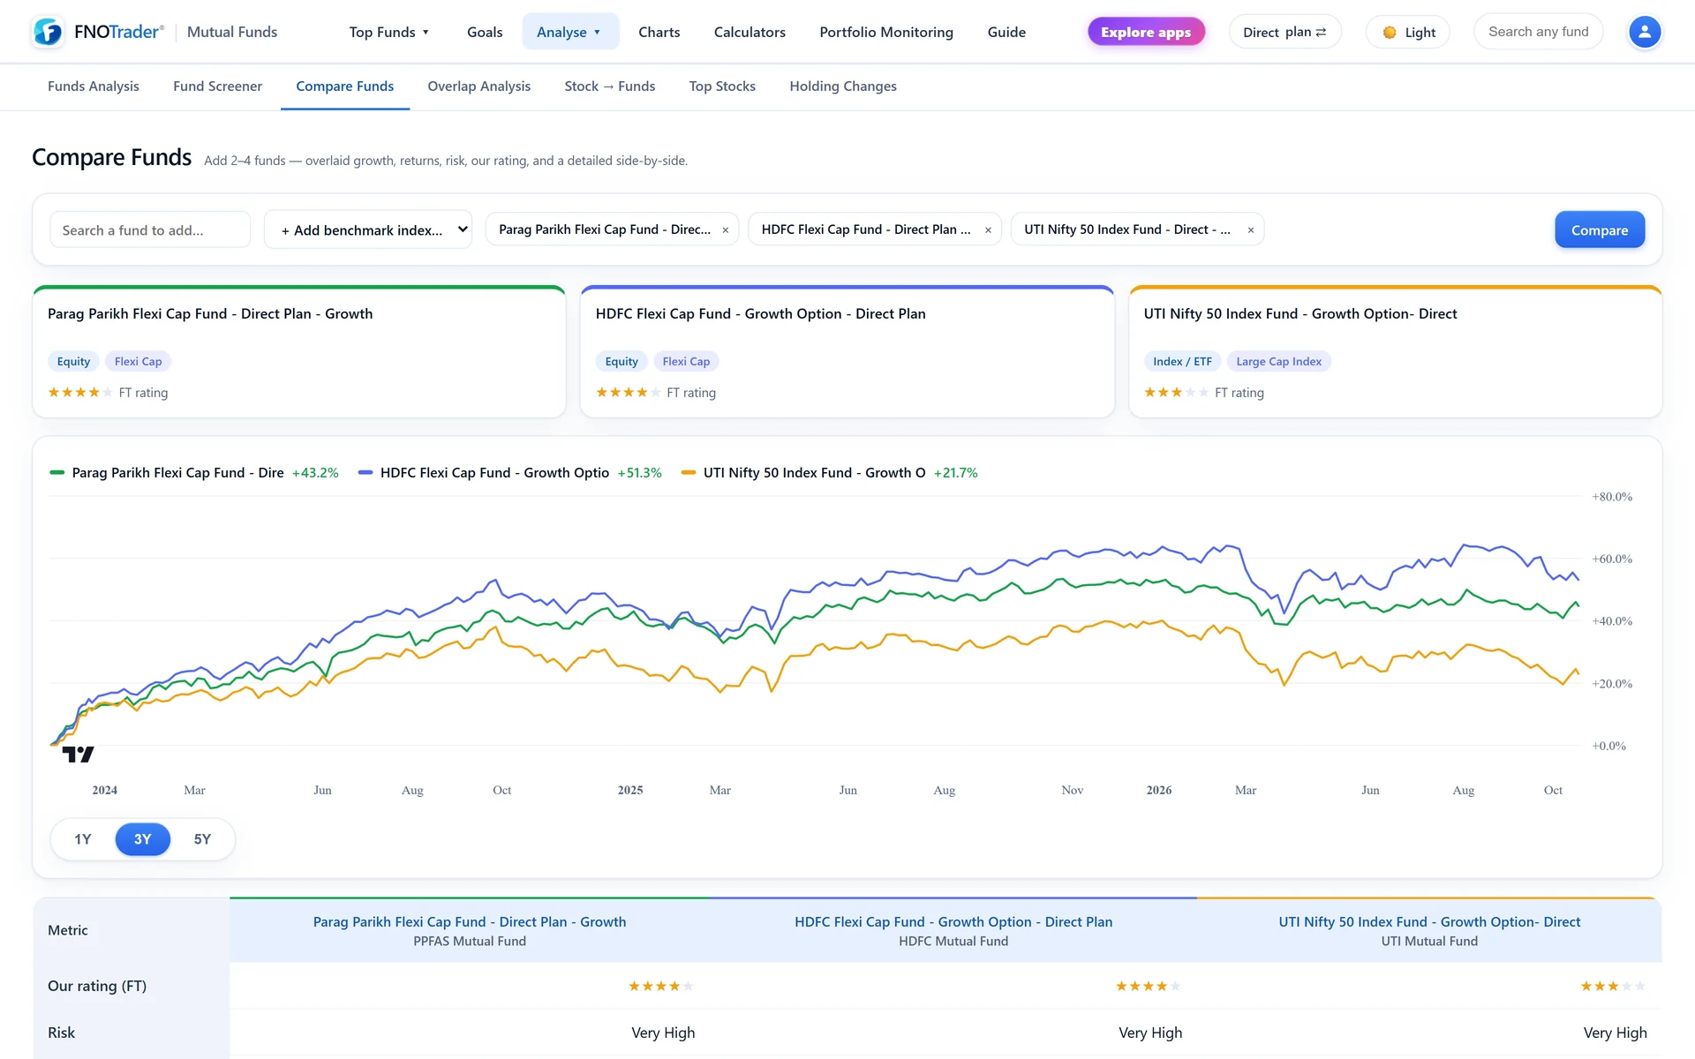Click HDFC Flexi Cap card star rating
The image size is (1695, 1059).
(629, 393)
